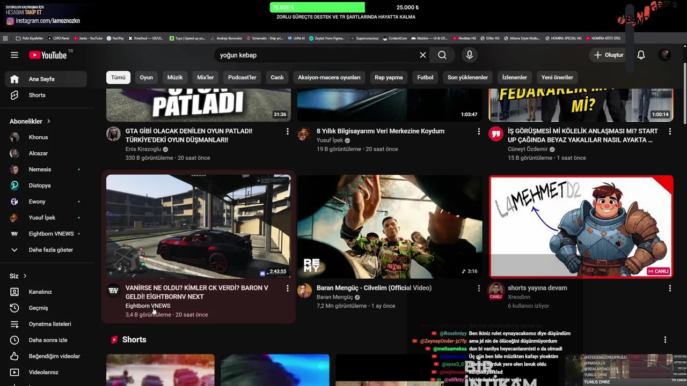Screen dimensions: 687x386
Task: Select the Müzik filter chip
Action: tap(175, 77)
